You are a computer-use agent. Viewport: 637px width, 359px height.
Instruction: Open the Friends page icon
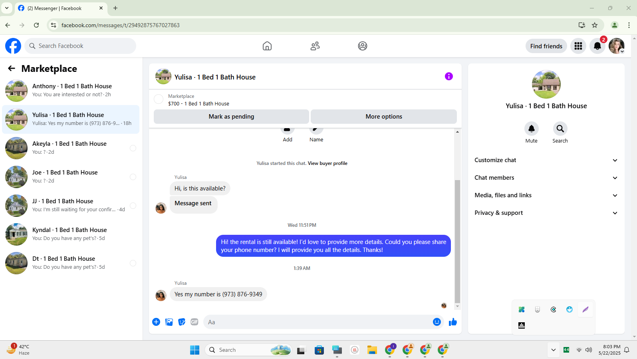click(315, 46)
